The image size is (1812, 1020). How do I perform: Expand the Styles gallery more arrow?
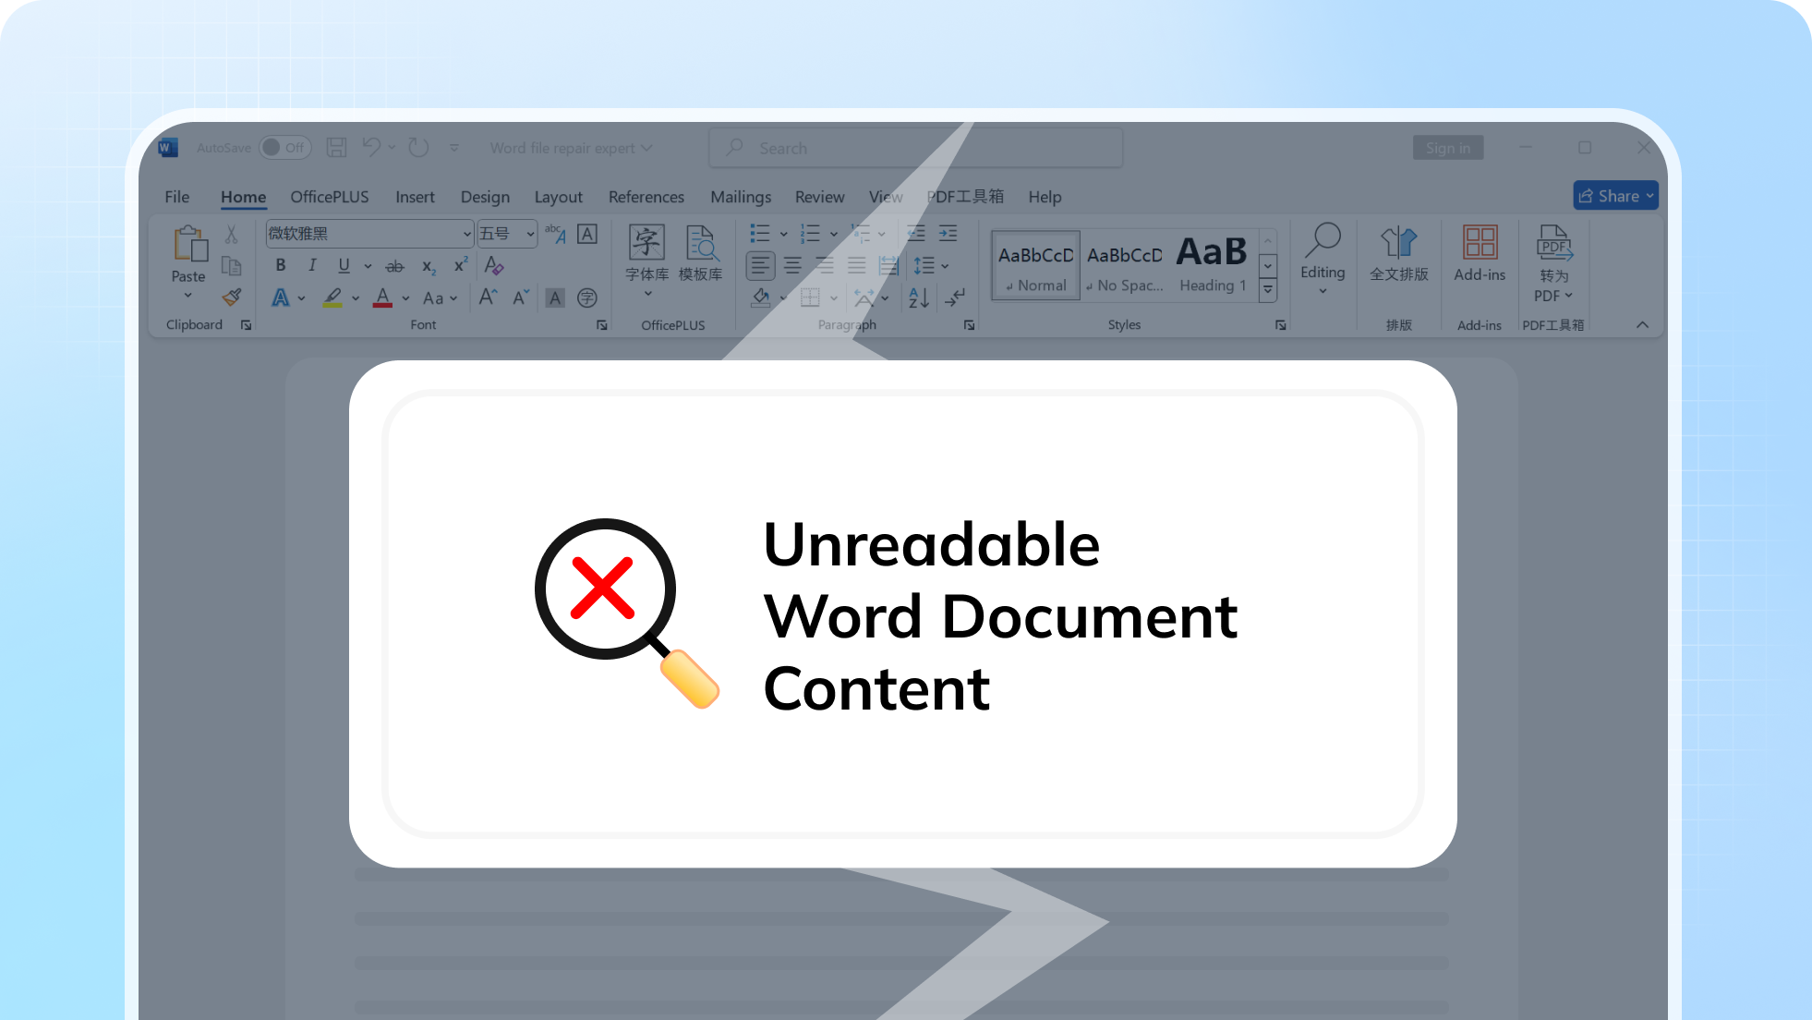pos(1268,289)
